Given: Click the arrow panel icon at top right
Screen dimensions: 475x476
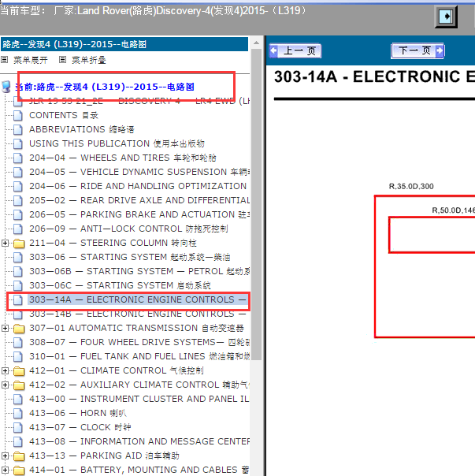Looking at the screenshot, I should coord(446,17).
